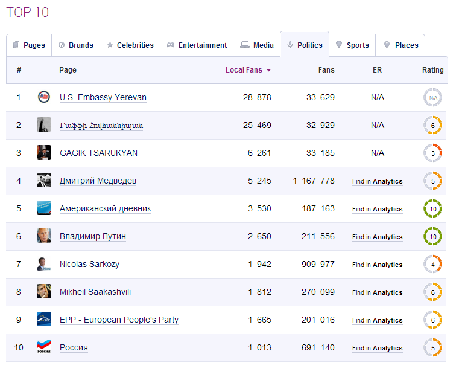The image size is (459, 374).
Task: Click the rating 6 ring for Րաֆֆի Հովհաննիսյան
Action: point(432,126)
